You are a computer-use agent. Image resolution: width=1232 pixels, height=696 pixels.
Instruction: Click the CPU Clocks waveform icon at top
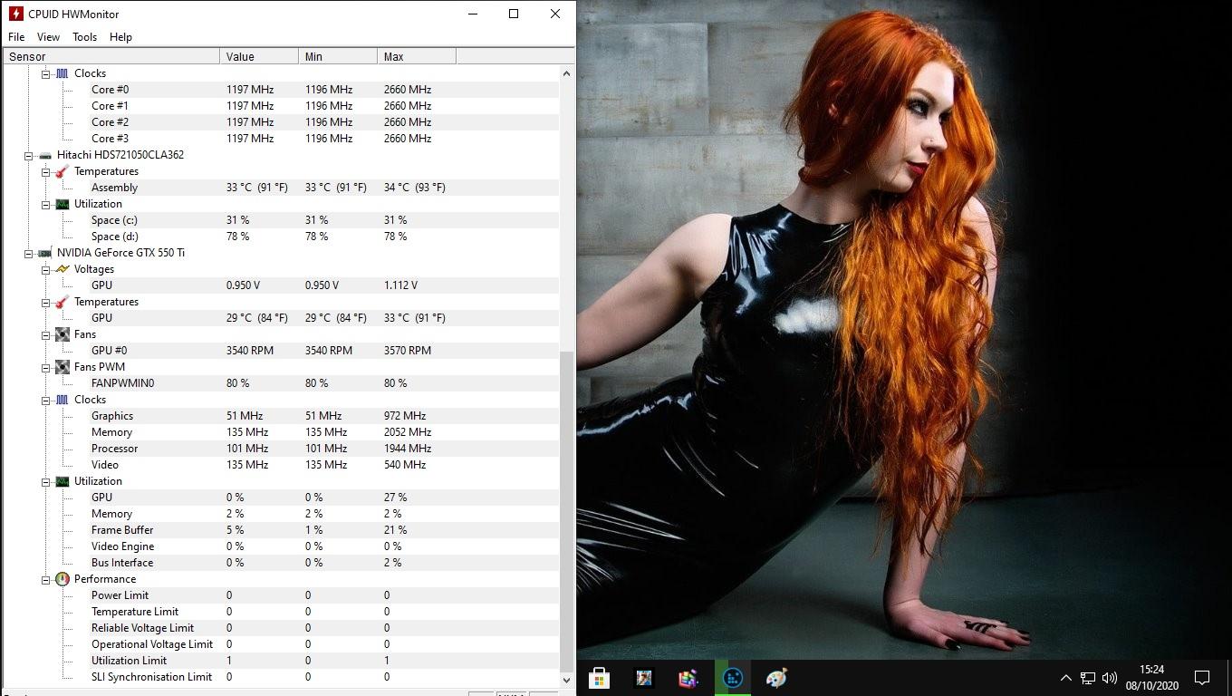62,73
